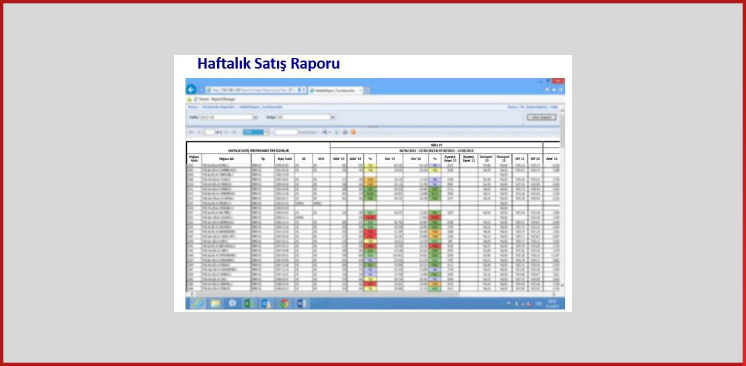Open the Bölge region dropdown arrow
This screenshot has width=746, height=366.
[x=333, y=117]
